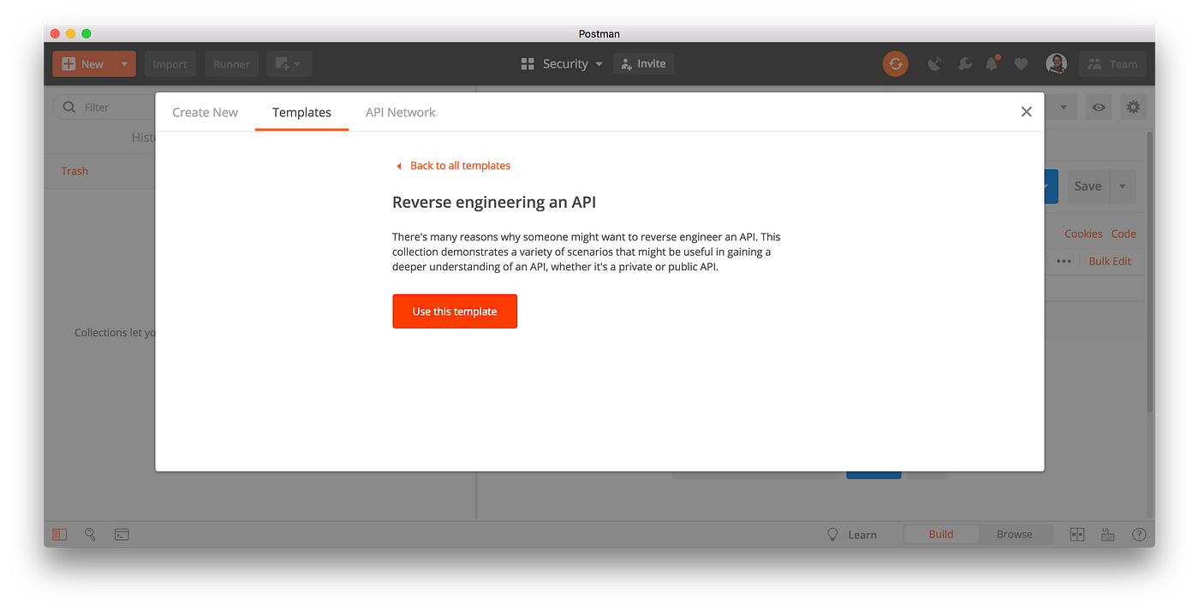The width and height of the screenshot is (1199, 610).
Task: Expand the Save button dropdown arrow
Action: click(x=1123, y=187)
